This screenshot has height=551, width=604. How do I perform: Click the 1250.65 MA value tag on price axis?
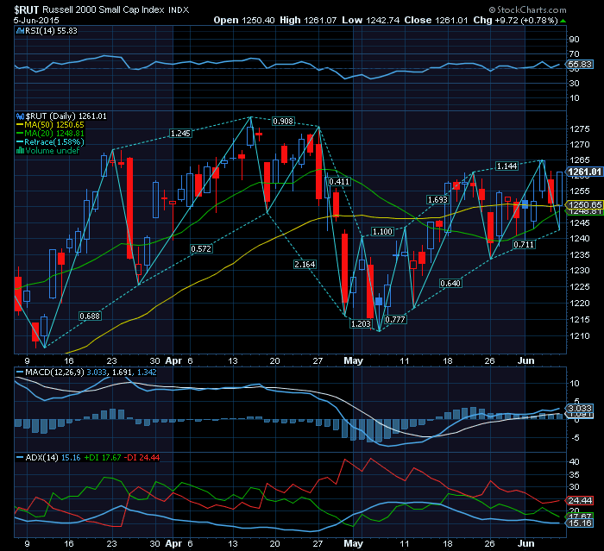point(584,204)
